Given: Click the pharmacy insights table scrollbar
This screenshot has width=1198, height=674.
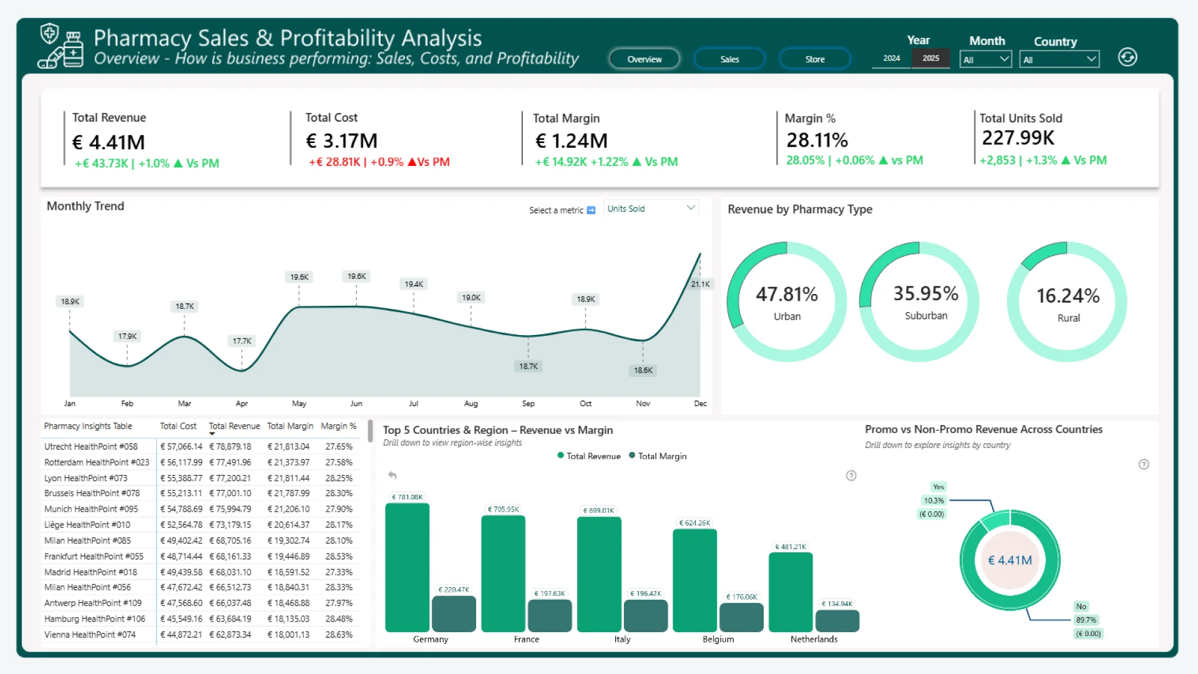Looking at the screenshot, I should pos(370,431).
